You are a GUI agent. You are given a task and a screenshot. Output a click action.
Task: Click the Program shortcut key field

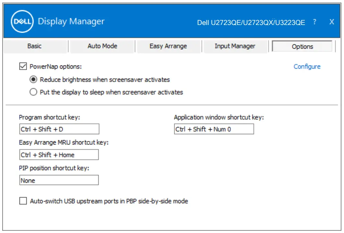coord(58,129)
